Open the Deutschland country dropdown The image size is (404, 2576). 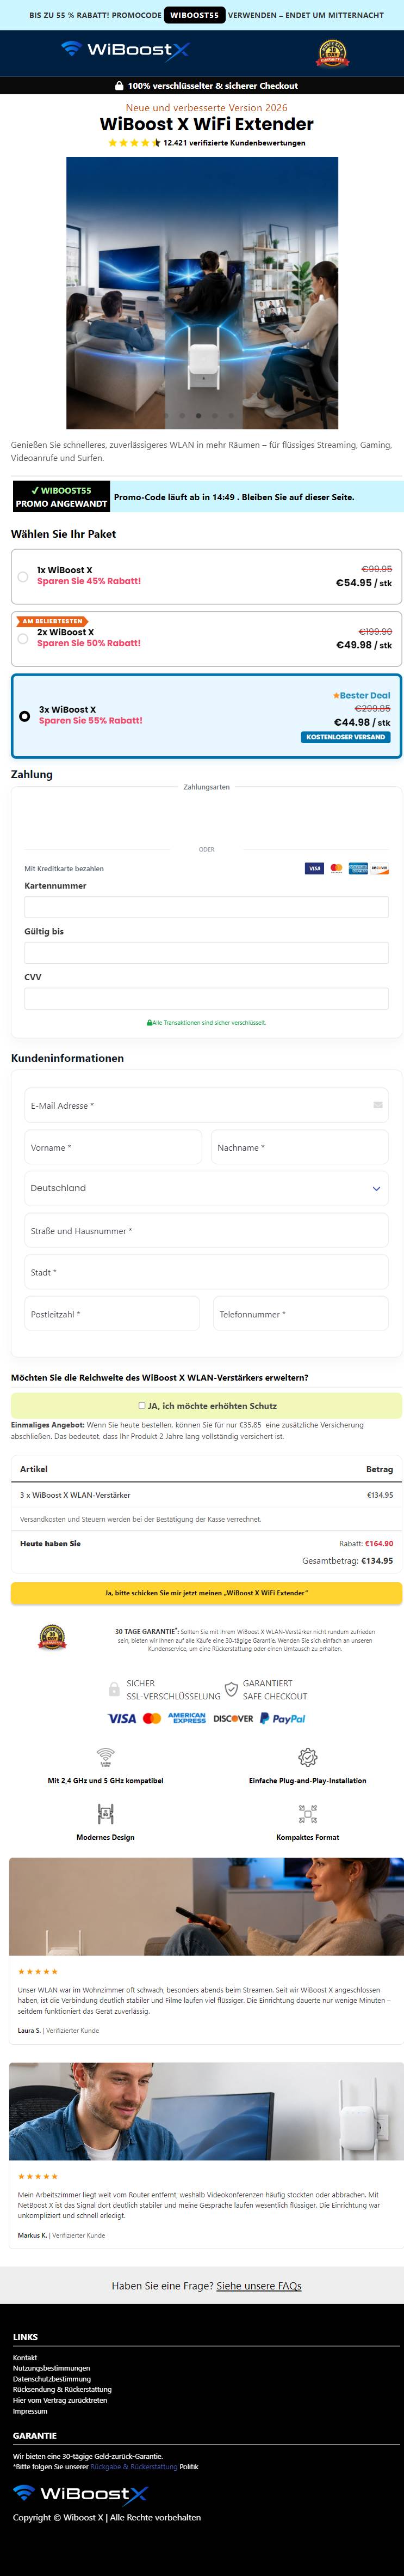click(x=207, y=1188)
